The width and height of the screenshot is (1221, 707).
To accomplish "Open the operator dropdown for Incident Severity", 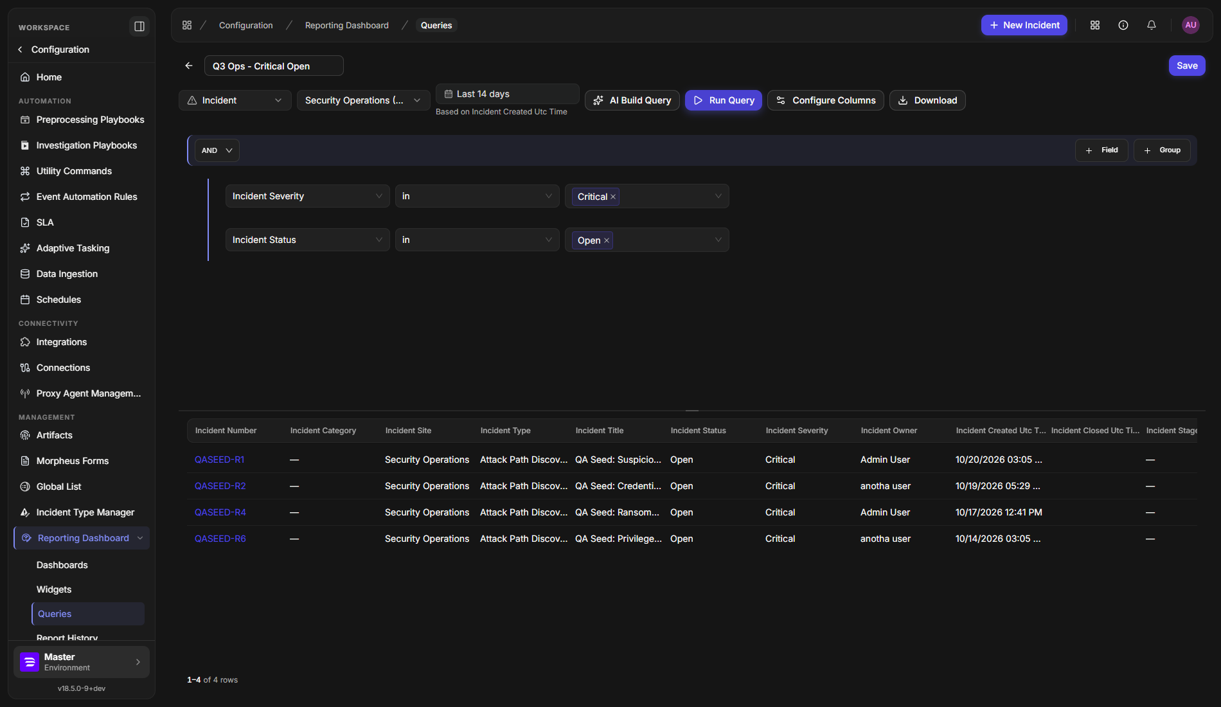I will coord(477,196).
